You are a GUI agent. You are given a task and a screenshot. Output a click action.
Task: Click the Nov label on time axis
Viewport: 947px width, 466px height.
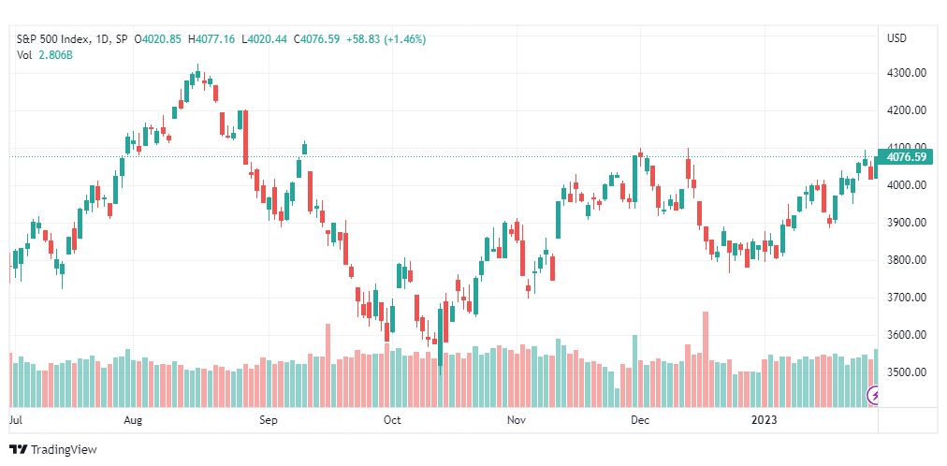click(x=516, y=420)
